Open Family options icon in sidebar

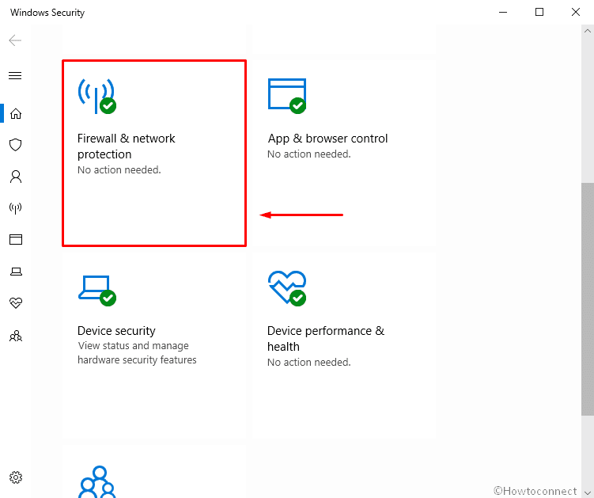(x=16, y=336)
